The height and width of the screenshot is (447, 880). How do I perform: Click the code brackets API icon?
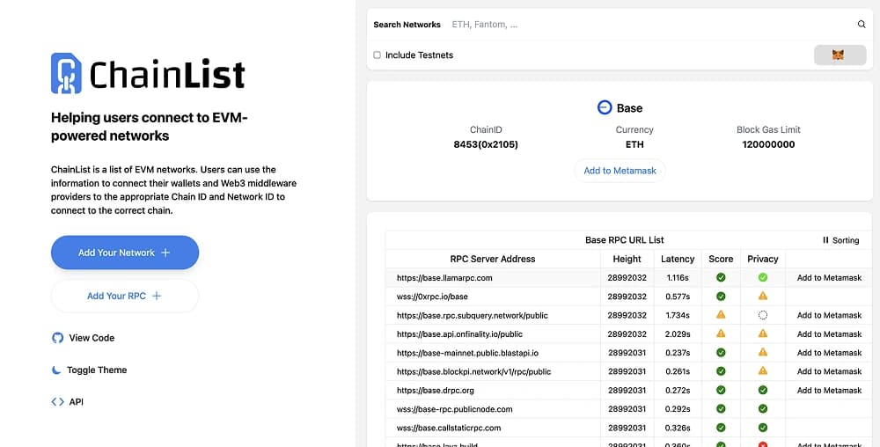coord(57,401)
